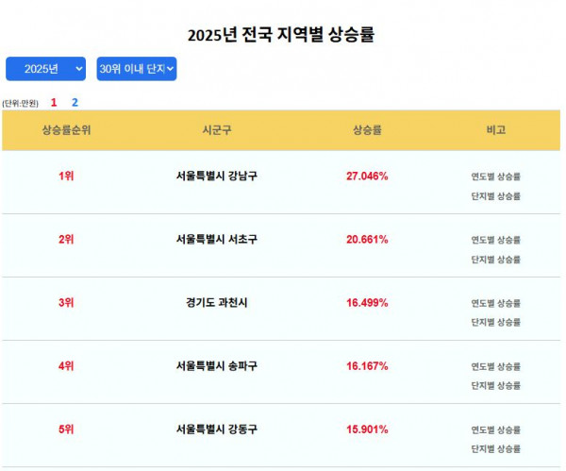View 연도별 상승률 for 과천시
The width and height of the screenshot is (566, 471).
(495, 303)
